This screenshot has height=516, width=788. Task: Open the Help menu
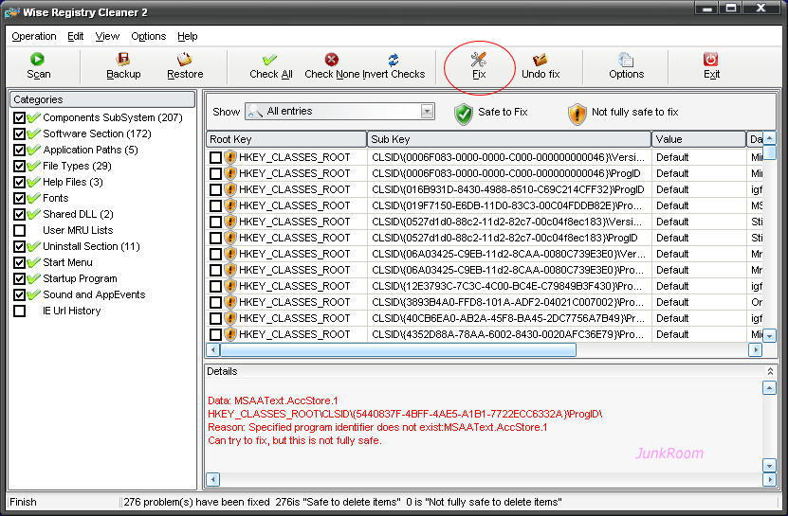pyautogui.click(x=188, y=36)
